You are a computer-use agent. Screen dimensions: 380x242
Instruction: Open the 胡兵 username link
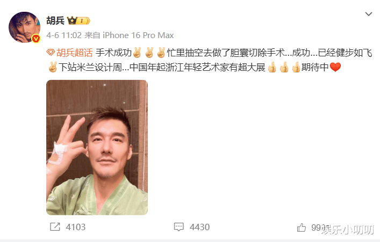(55, 20)
